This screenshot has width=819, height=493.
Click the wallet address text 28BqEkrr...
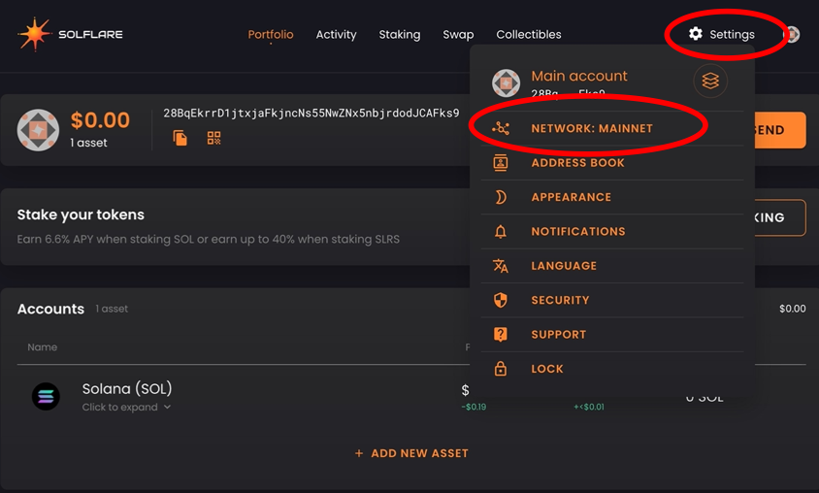tap(311, 113)
